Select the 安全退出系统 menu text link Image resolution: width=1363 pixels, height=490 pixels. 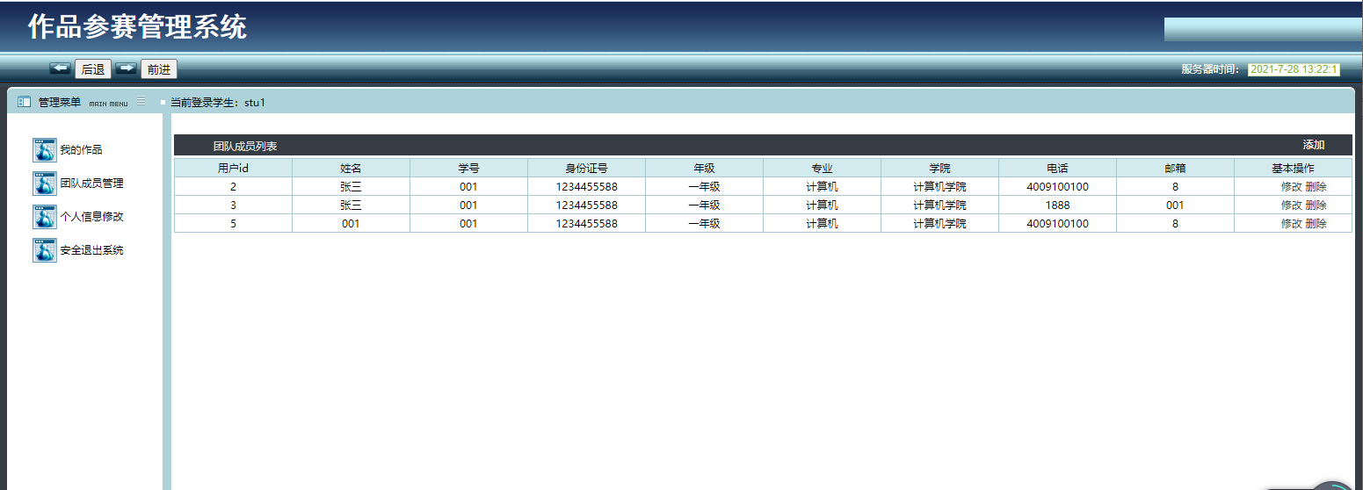pos(91,250)
